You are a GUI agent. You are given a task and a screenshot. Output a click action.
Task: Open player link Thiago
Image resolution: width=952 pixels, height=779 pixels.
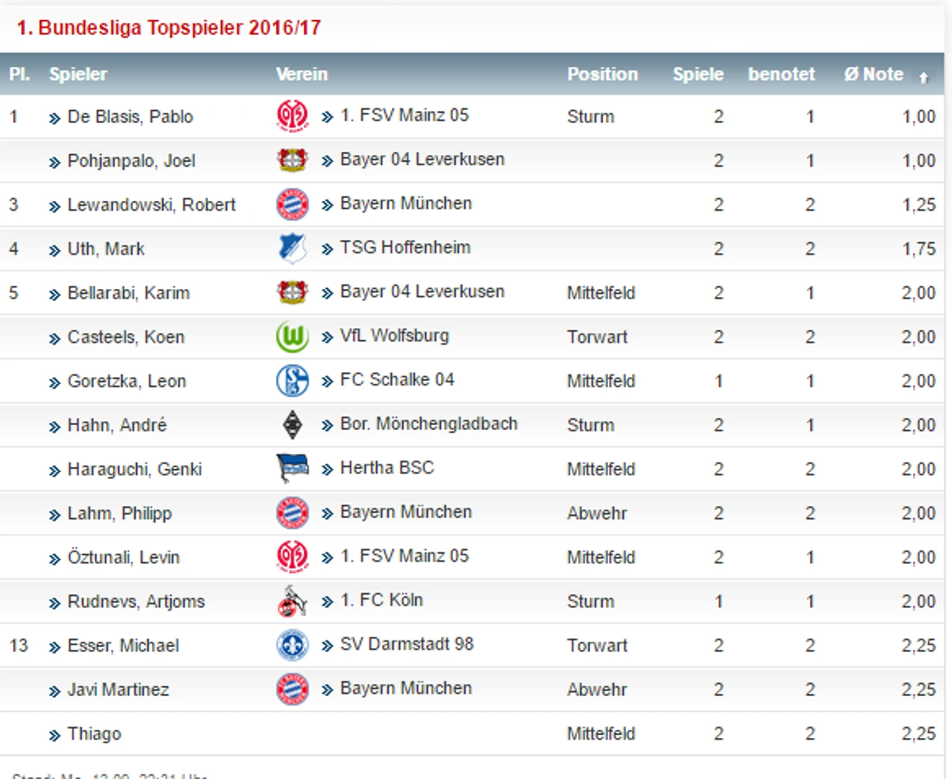[x=95, y=734]
